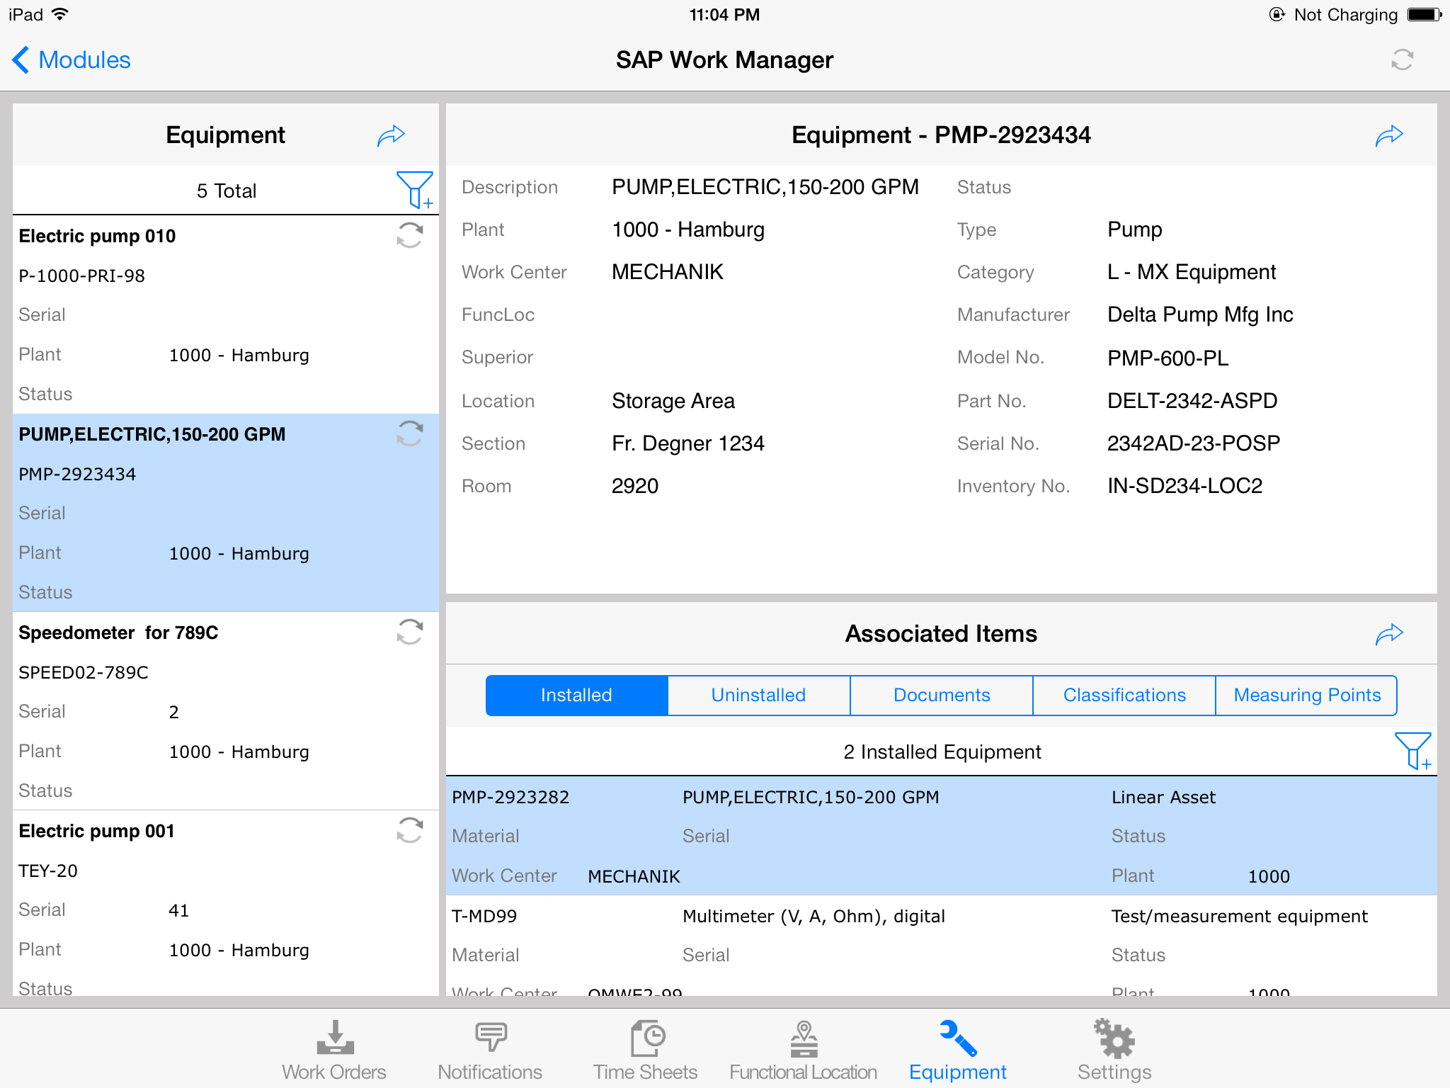Image resolution: width=1450 pixels, height=1088 pixels.
Task: Open the Time Sheets tab
Action: 646,1050
